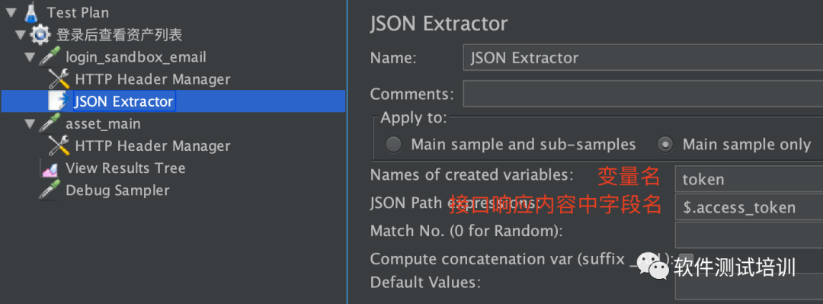The width and height of the screenshot is (823, 304).
Task: Select View Results Tree item
Action: coord(126,168)
